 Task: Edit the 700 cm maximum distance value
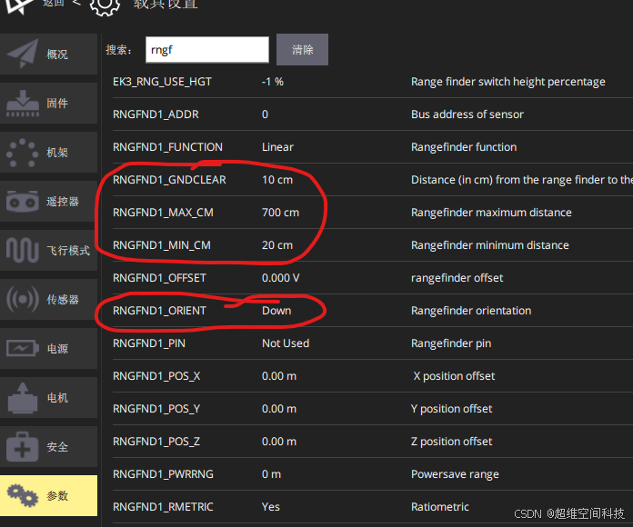point(280,213)
